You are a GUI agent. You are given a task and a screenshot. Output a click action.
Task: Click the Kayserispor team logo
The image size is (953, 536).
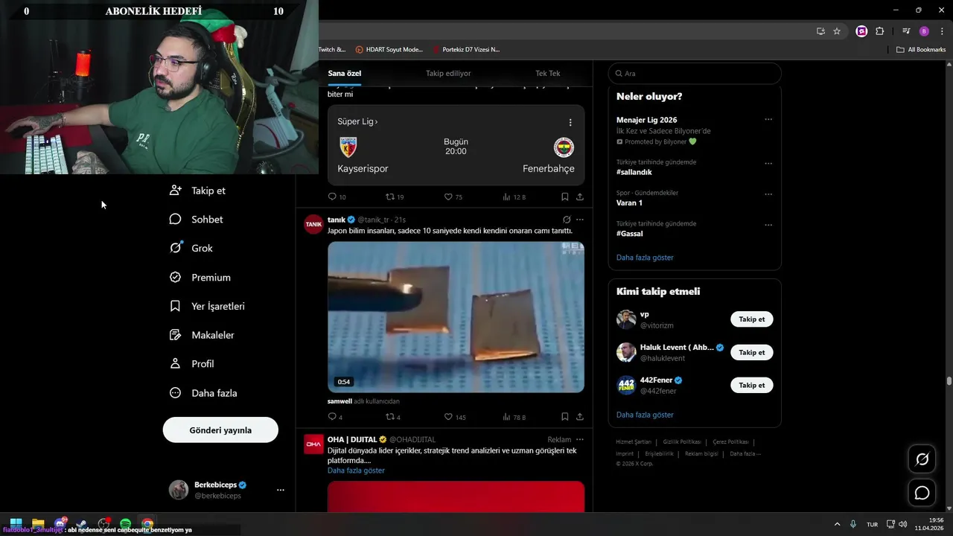pyautogui.click(x=348, y=147)
